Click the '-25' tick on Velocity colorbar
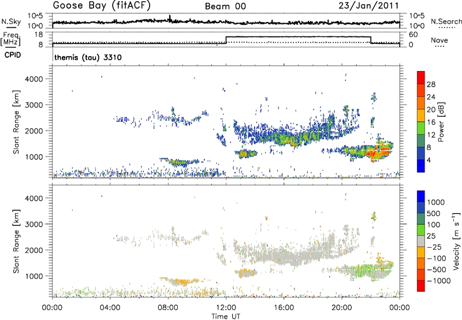Image resolution: width=462 pixels, height=320 pixels. (434, 247)
